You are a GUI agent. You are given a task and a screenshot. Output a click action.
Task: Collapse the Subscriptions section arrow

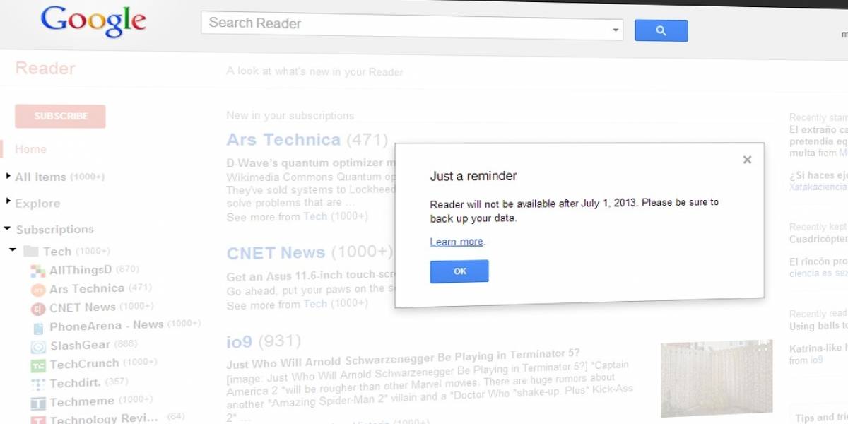tap(7, 229)
